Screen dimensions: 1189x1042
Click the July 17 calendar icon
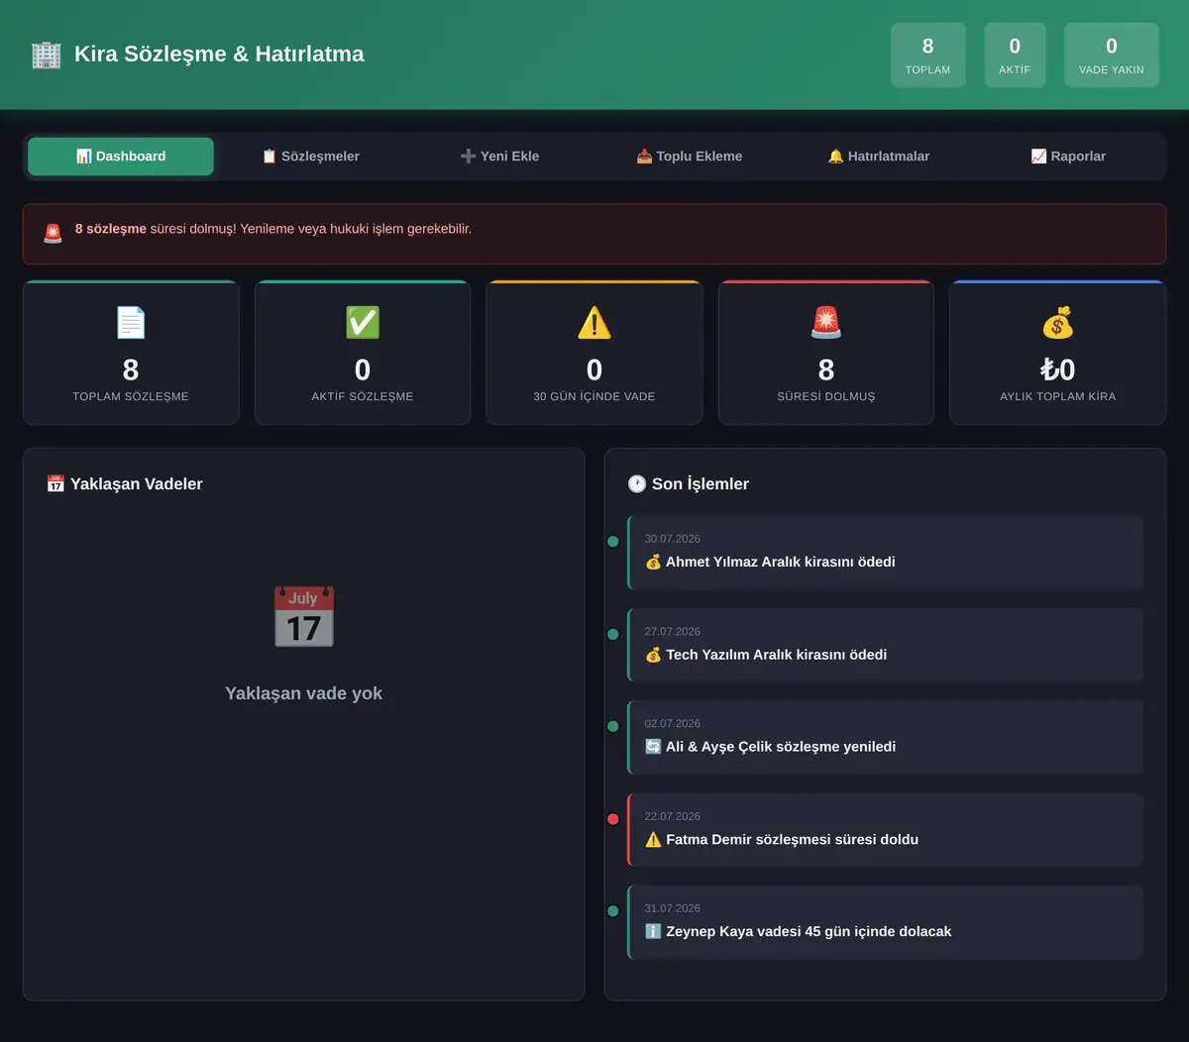pos(304,616)
